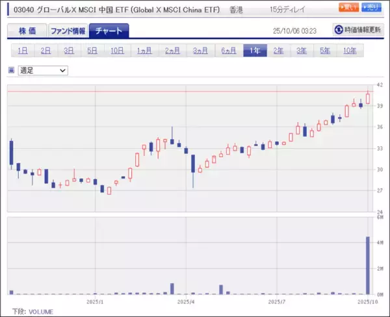Switch chart range to 5年

324,50
